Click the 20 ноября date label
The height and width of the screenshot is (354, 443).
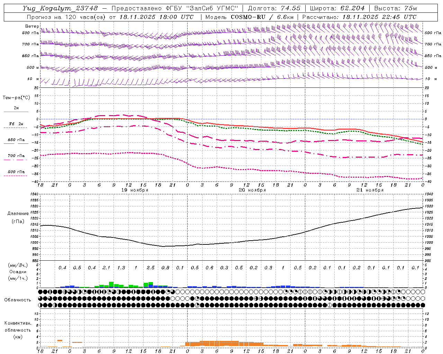pos(252,190)
